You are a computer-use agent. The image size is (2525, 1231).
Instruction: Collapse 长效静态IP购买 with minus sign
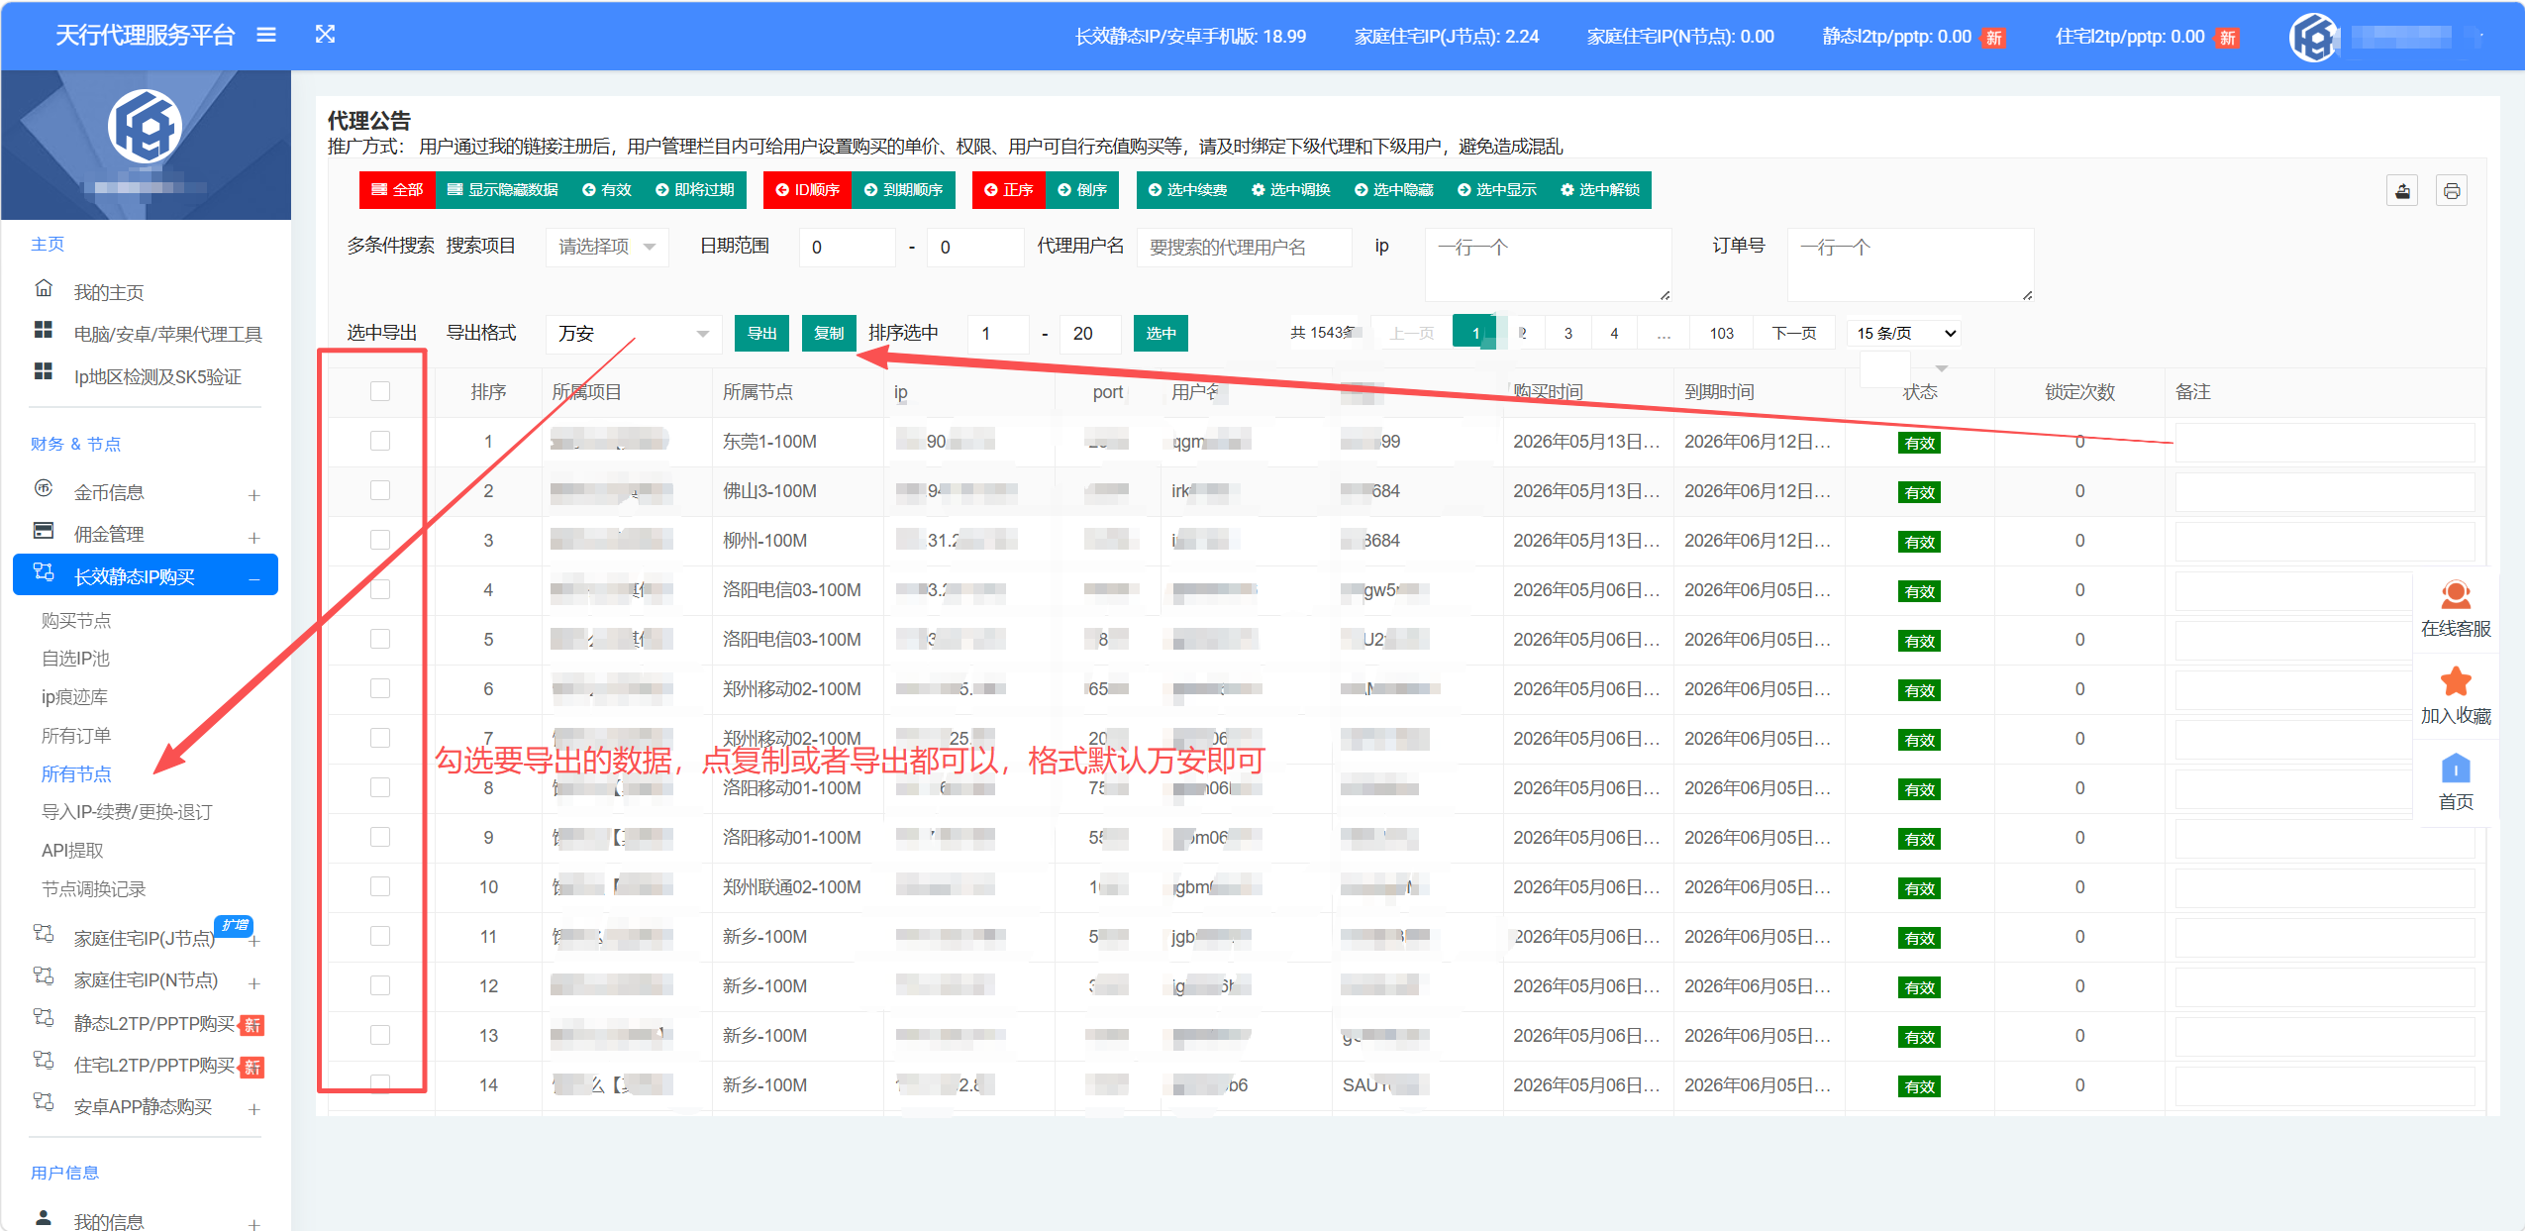pyautogui.click(x=254, y=578)
